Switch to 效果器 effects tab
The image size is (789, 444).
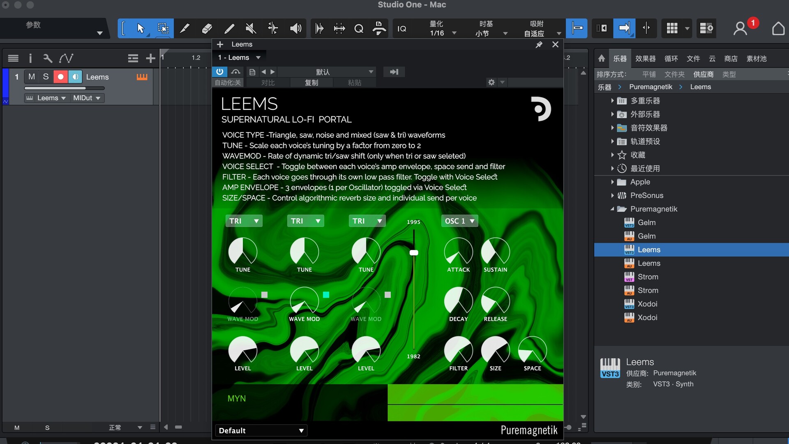(645, 58)
